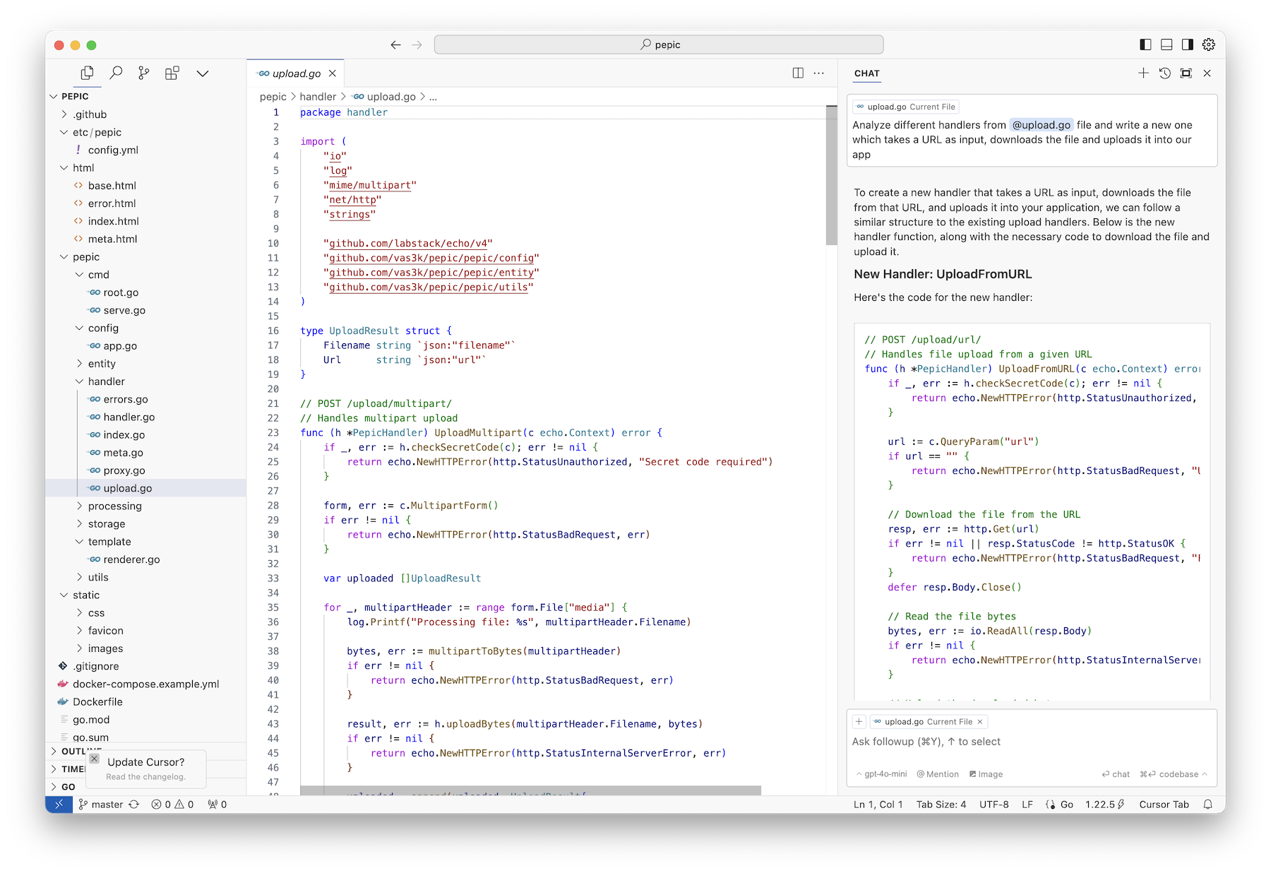Click the @upload.go mention in chat message

pyautogui.click(x=1042, y=125)
